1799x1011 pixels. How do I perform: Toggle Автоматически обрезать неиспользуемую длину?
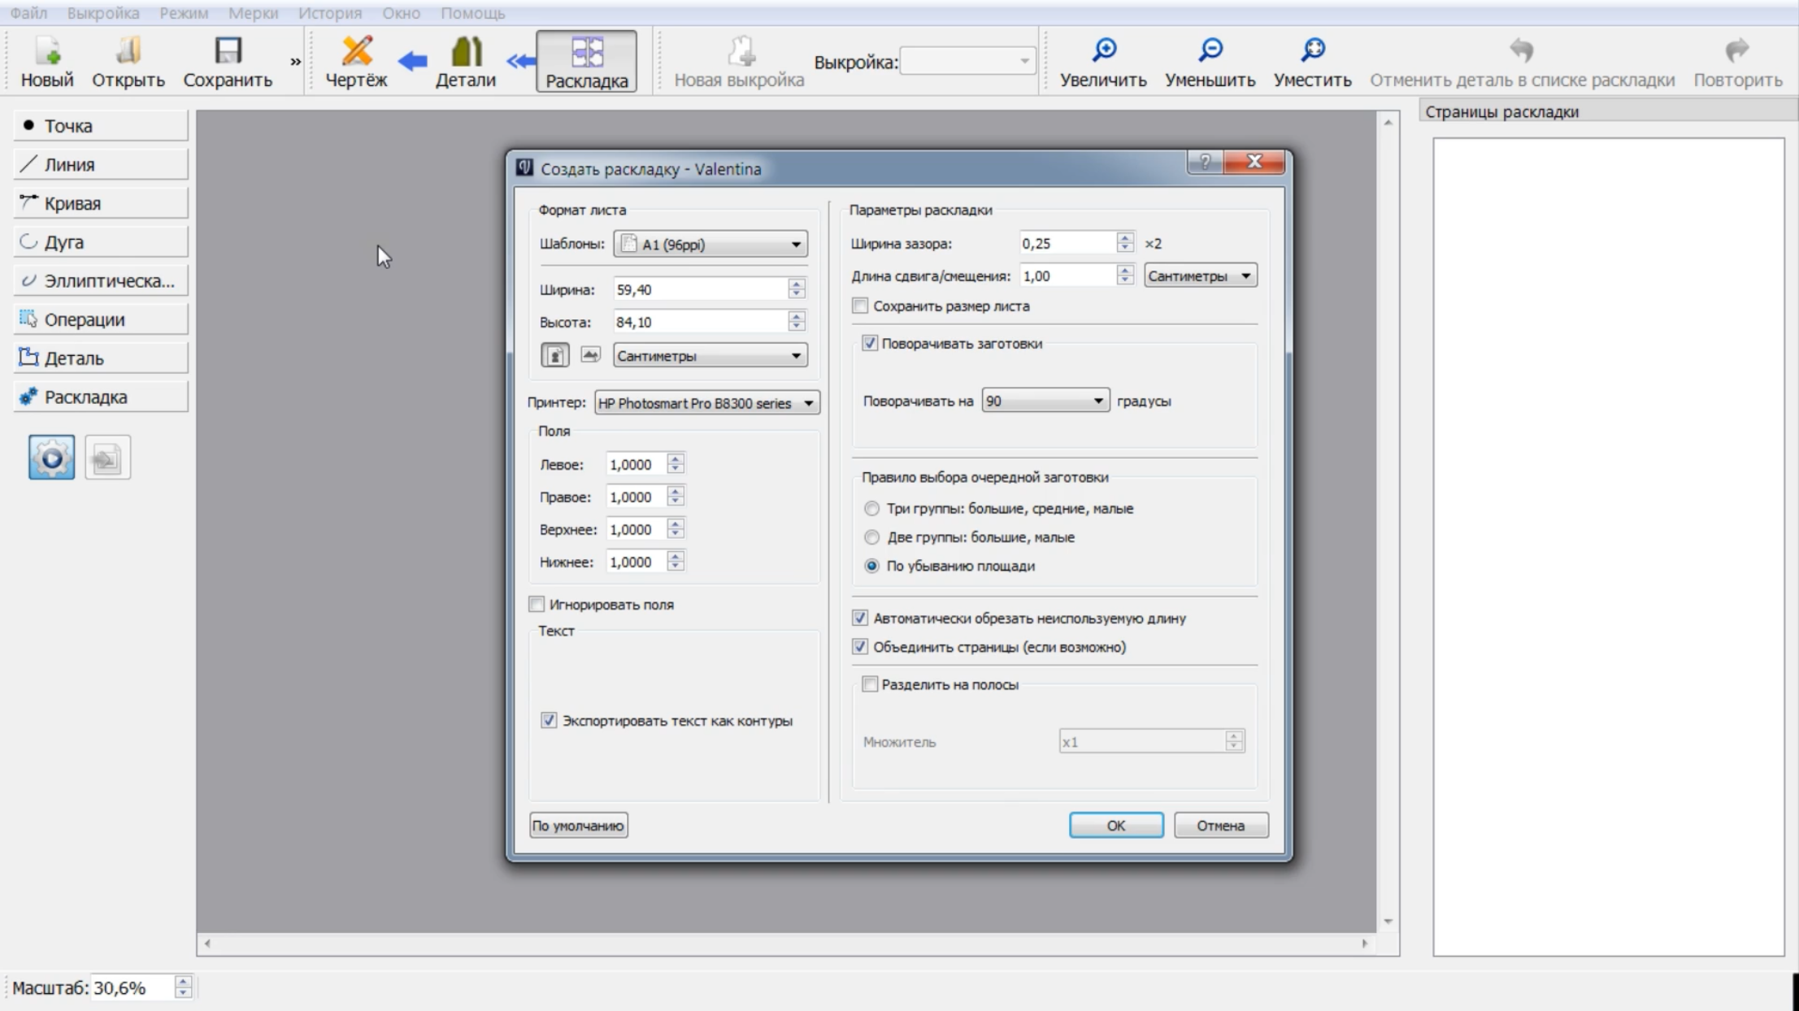[x=860, y=618]
